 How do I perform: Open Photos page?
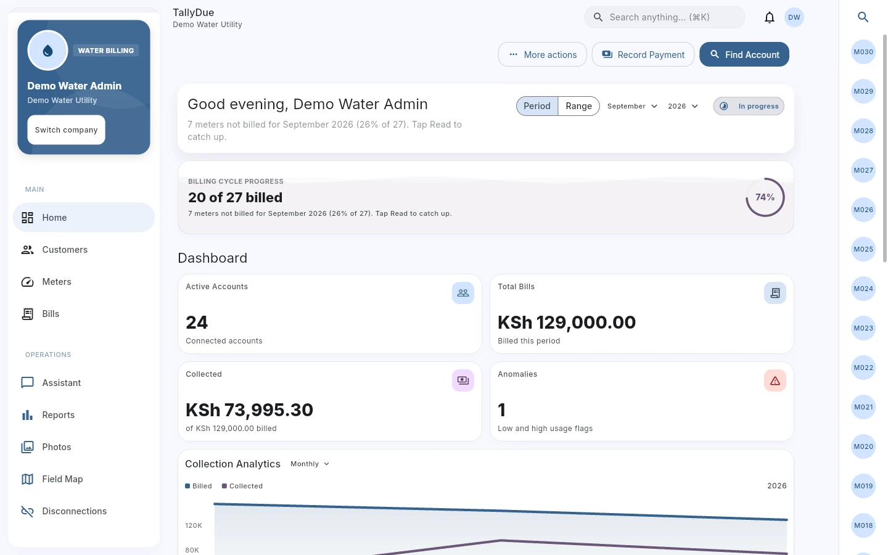[x=84, y=447]
